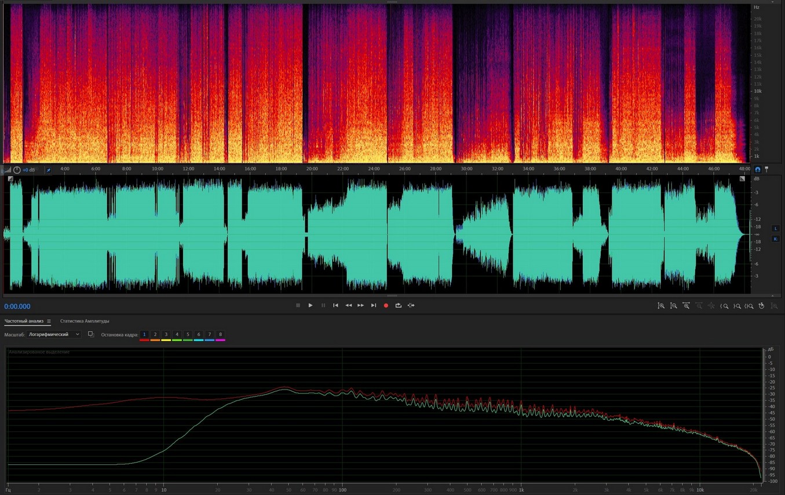This screenshot has width=785, height=495.
Task: Open the Масштаб Логарифмический dropdown
Action: click(54, 335)
